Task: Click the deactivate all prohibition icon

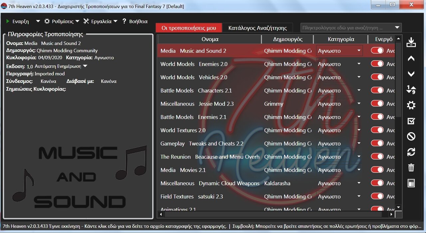Action: [x=411, y=136]
